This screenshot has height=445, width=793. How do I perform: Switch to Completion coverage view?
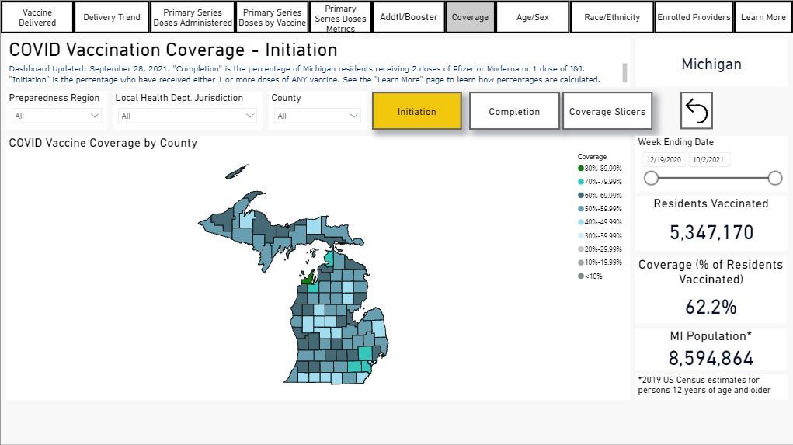(514, 111)
